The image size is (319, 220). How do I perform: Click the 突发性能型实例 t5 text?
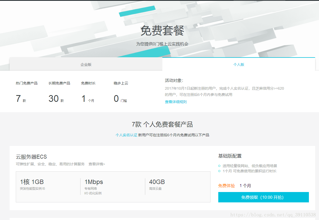[32, 189]
